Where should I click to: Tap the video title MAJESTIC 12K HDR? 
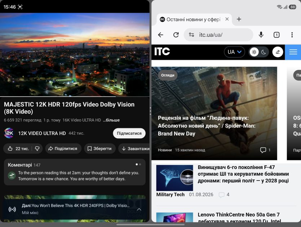pos(69,108)
